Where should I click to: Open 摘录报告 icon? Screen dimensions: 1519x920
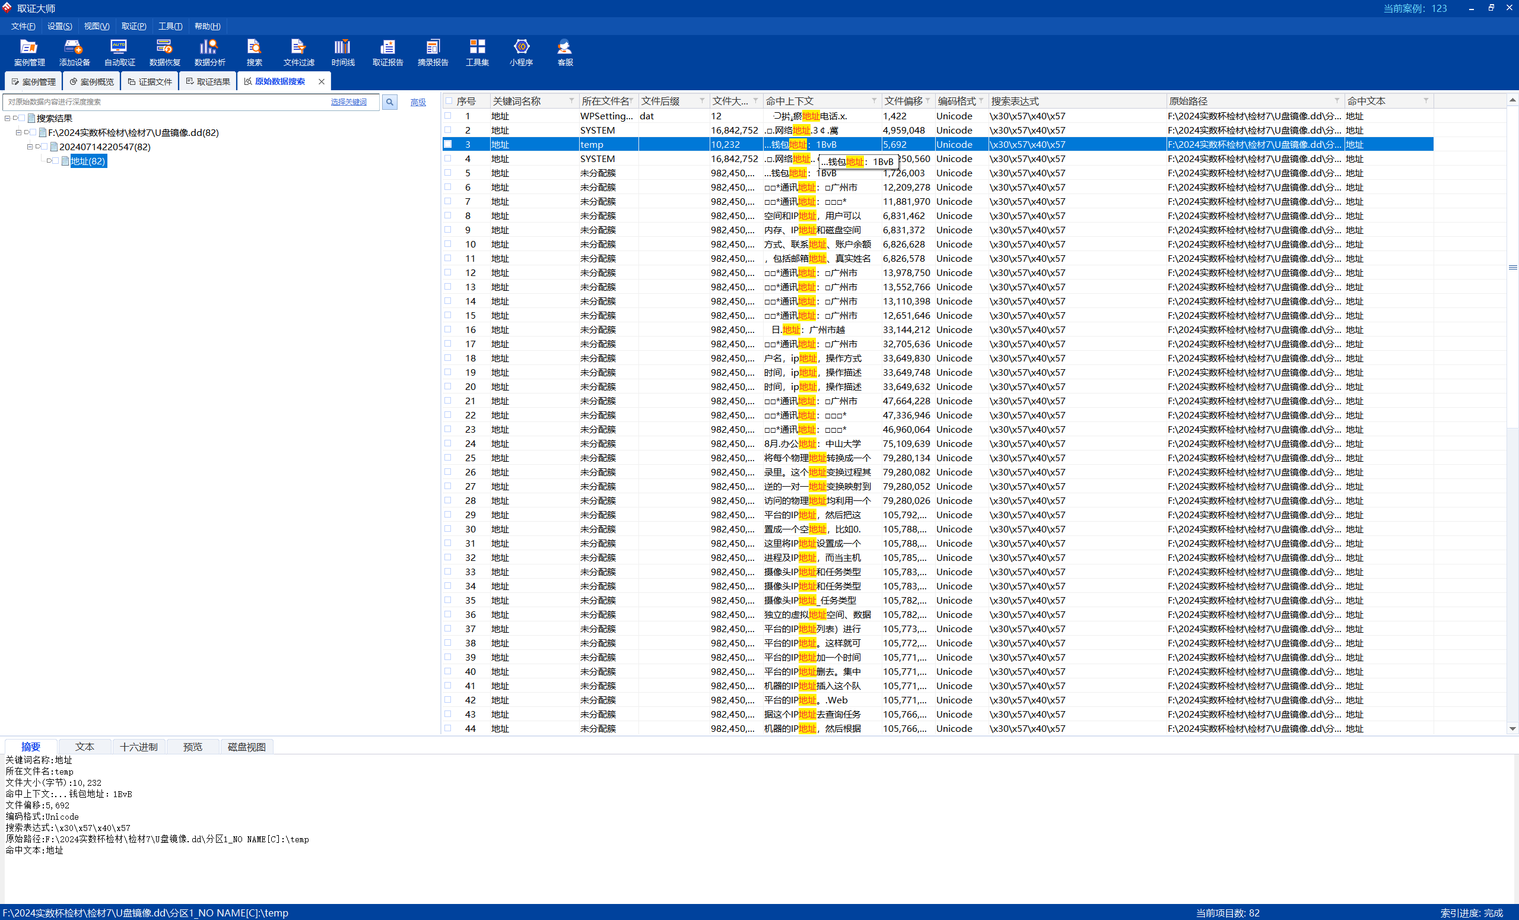click(x=433, y=52)
